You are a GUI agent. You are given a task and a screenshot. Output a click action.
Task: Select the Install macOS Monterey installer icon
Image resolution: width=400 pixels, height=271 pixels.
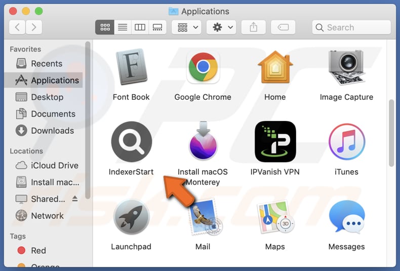203,141
